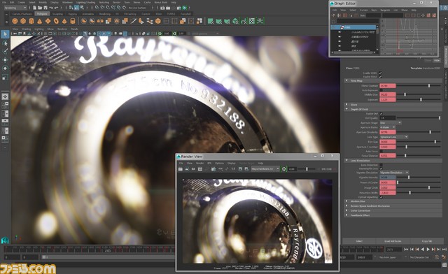448x274 pixels.
Task: Click the polygon cone shelf icon
Action: coord(40,21)
